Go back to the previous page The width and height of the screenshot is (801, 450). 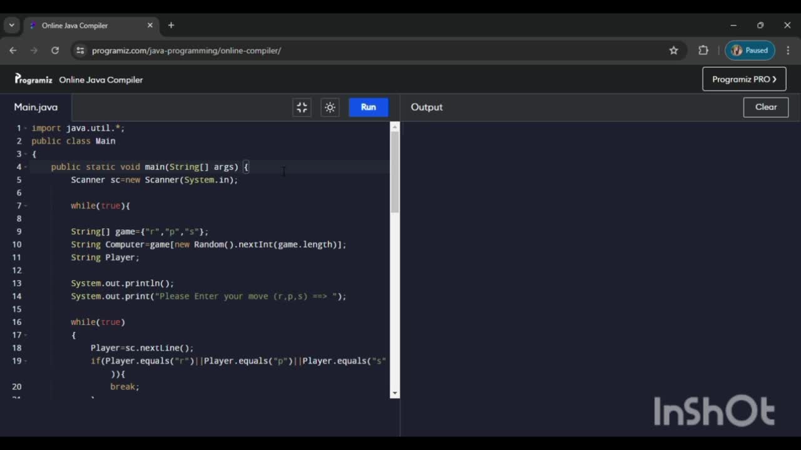[13, 51]
